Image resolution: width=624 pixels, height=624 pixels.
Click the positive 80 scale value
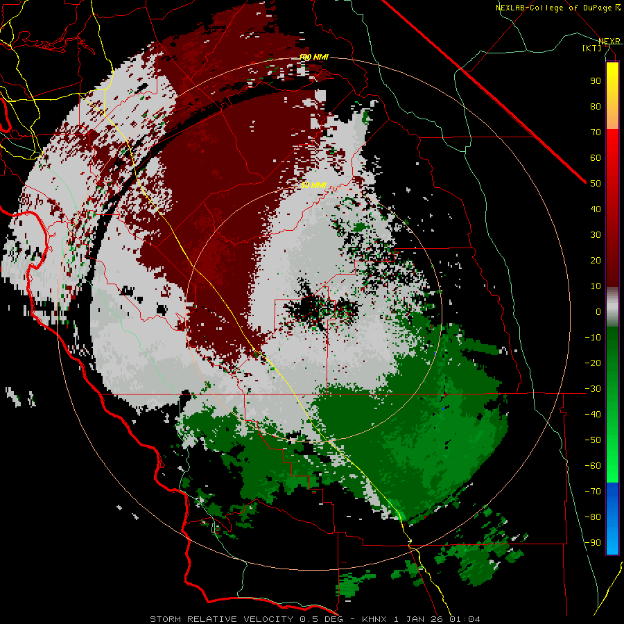pos(596,106)
